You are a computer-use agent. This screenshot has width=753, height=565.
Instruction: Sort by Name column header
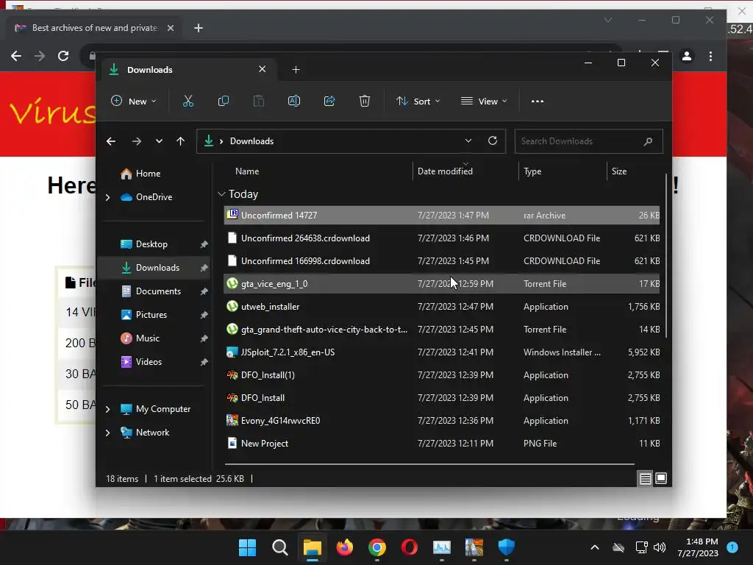click(247, 171)
